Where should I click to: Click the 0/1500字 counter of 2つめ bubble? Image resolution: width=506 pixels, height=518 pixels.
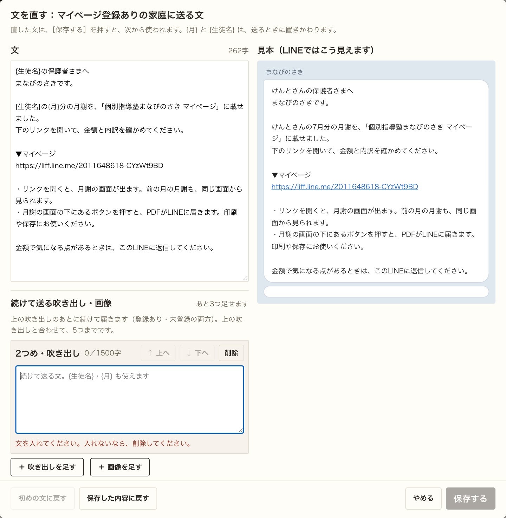coord(103,353)
